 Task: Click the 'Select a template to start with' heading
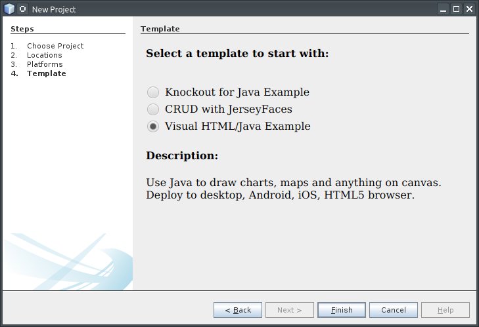click(x=237, y=54)
